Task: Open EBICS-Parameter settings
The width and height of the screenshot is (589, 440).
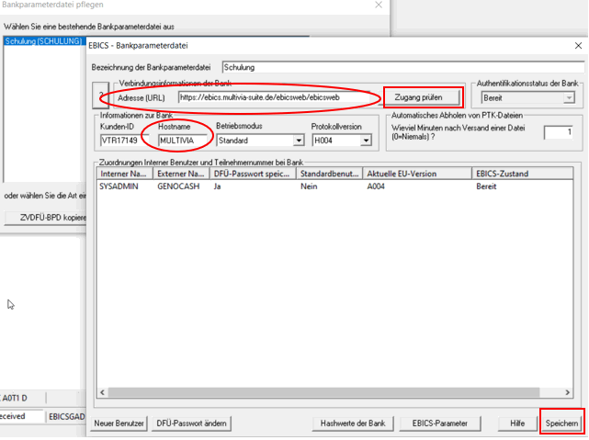Action: click(439, 423)
